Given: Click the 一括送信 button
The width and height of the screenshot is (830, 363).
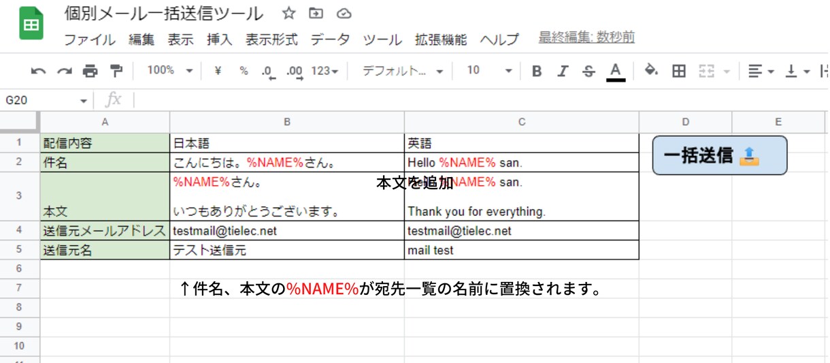Looking at the screenshot, I should [720, 155].
